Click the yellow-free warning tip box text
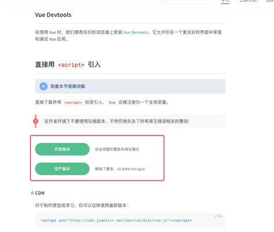 (x=117, y=121)
